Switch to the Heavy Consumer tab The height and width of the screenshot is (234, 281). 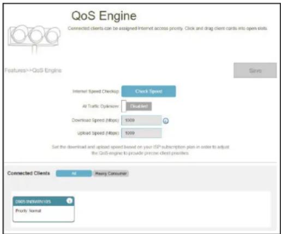coord(111,173)
